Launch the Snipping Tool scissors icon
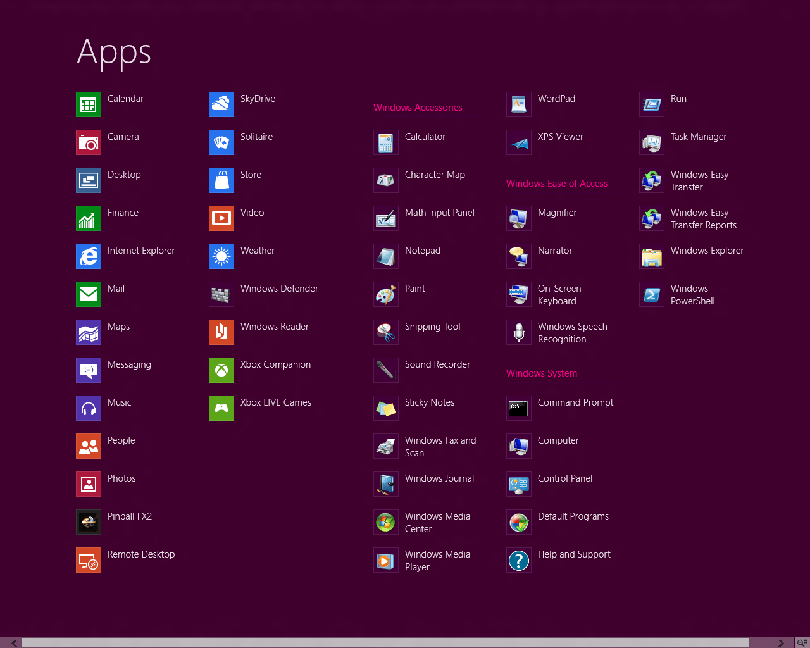The image size is (810, 648). pyautogui.click(x=386, y=332)
